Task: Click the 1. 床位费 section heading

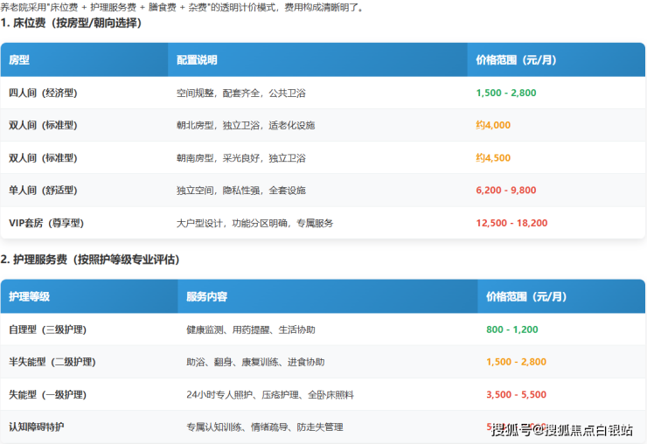Action: 71,23
